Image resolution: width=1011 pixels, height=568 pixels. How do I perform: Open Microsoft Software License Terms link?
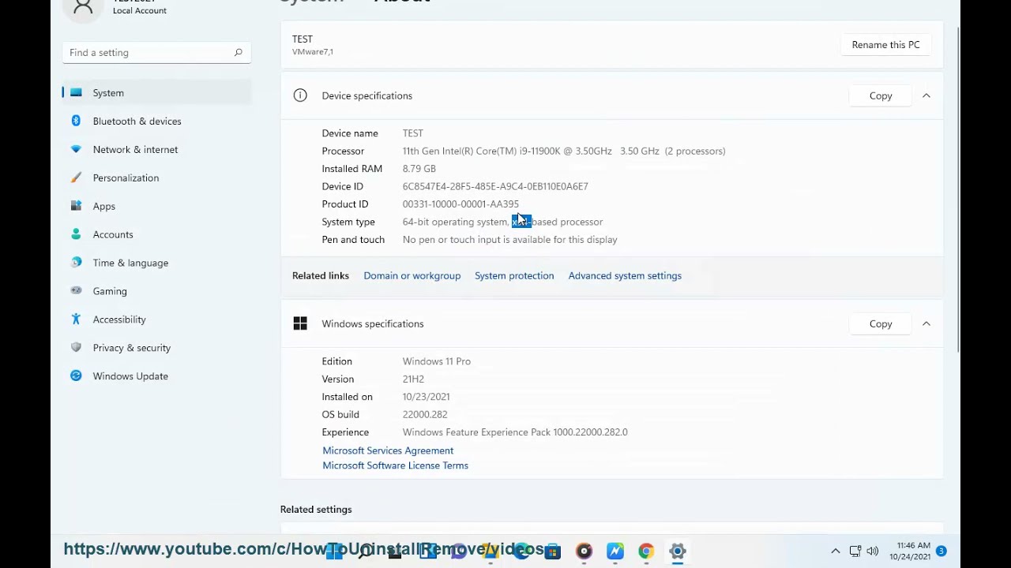(x=395, y=465)
